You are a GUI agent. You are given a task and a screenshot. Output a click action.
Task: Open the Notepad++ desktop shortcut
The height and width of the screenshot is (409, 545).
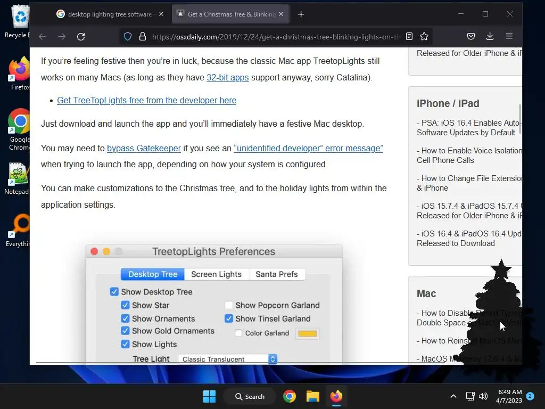click(x=18, y=178)
